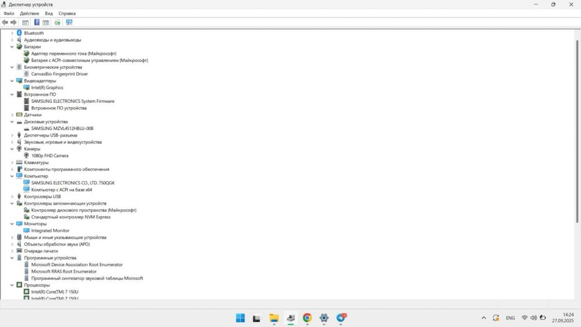Collapse the Батареи category
Image resolution: width=581 pixels, height=327 pixels.
[12, 46]
